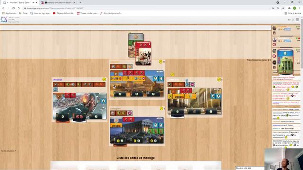
Task: Open kiNoupsje player name link
Action: pyautogui.click(x=58, y=80)
